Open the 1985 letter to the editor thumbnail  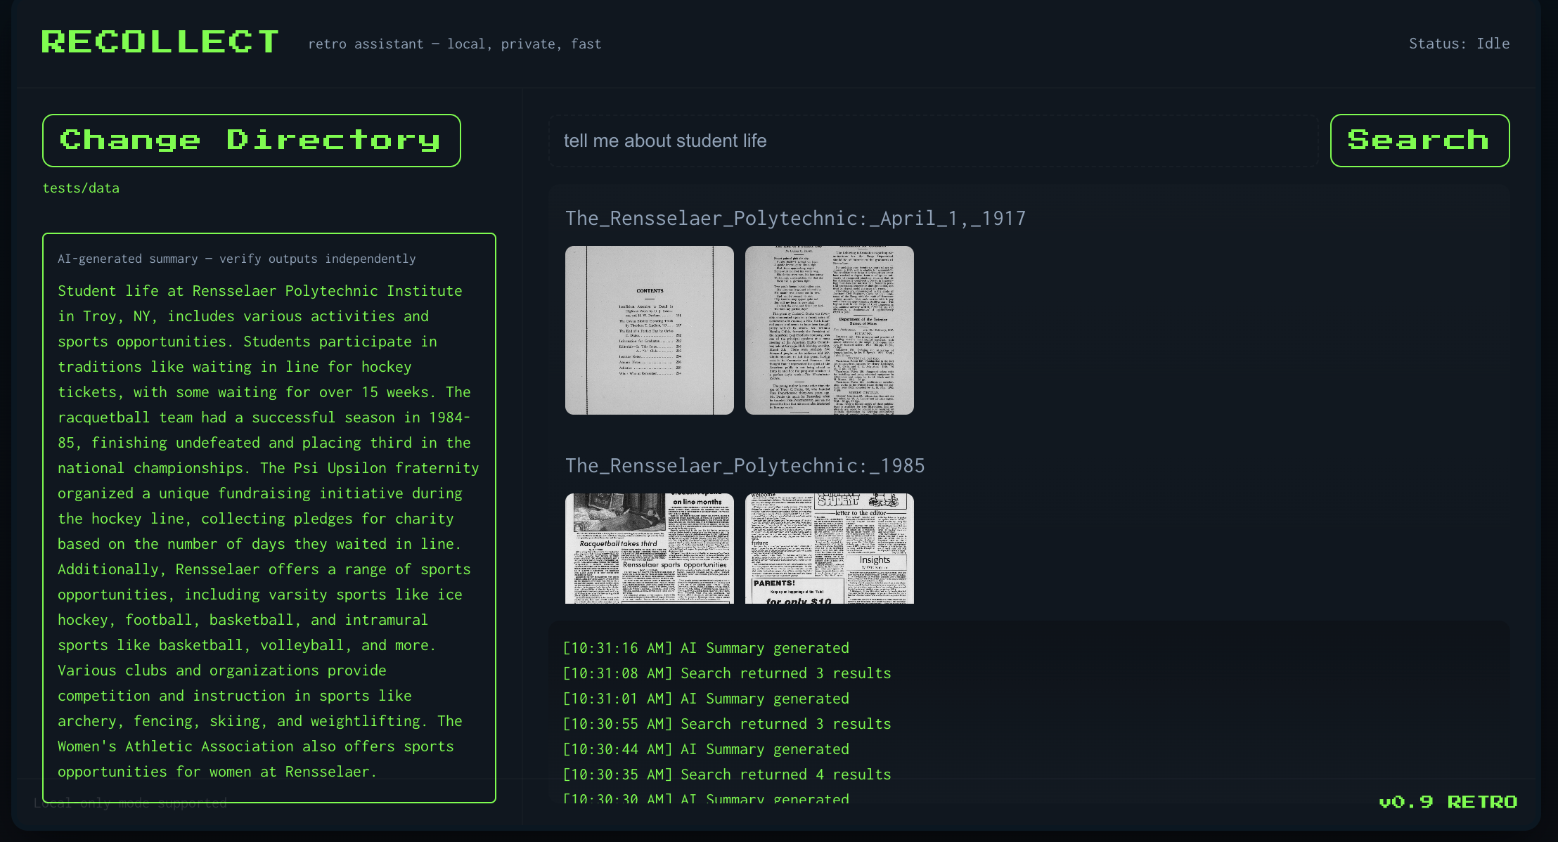pyautogui.click(x=829, y=548)
